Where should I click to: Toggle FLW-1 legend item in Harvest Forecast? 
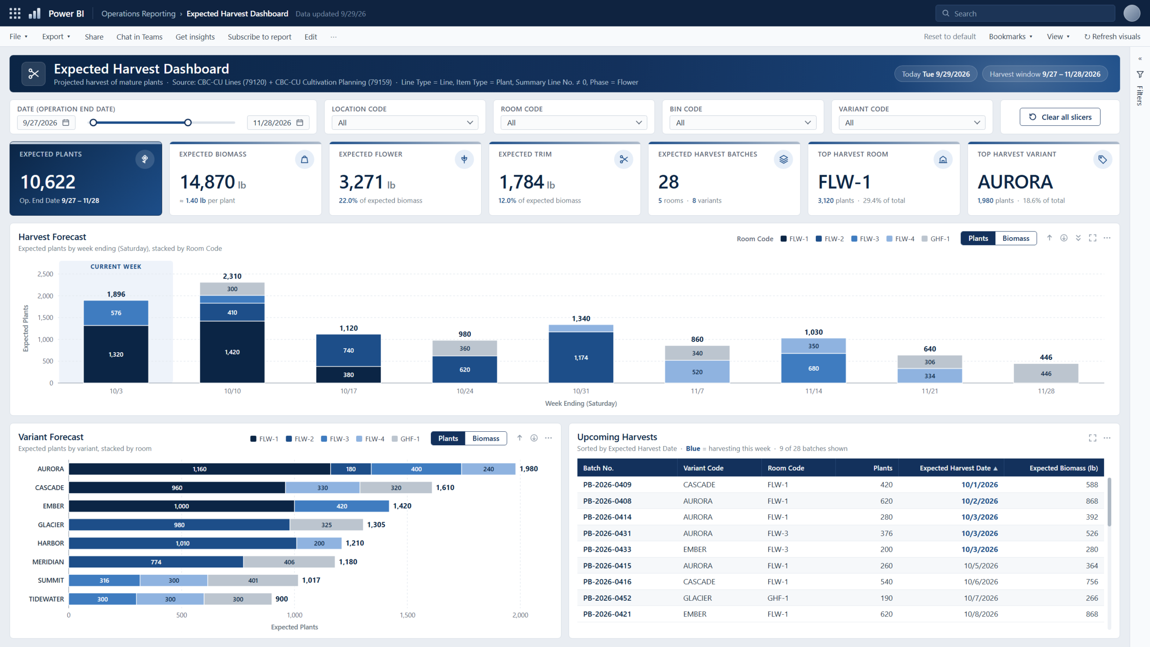click(x=794, y=239)
